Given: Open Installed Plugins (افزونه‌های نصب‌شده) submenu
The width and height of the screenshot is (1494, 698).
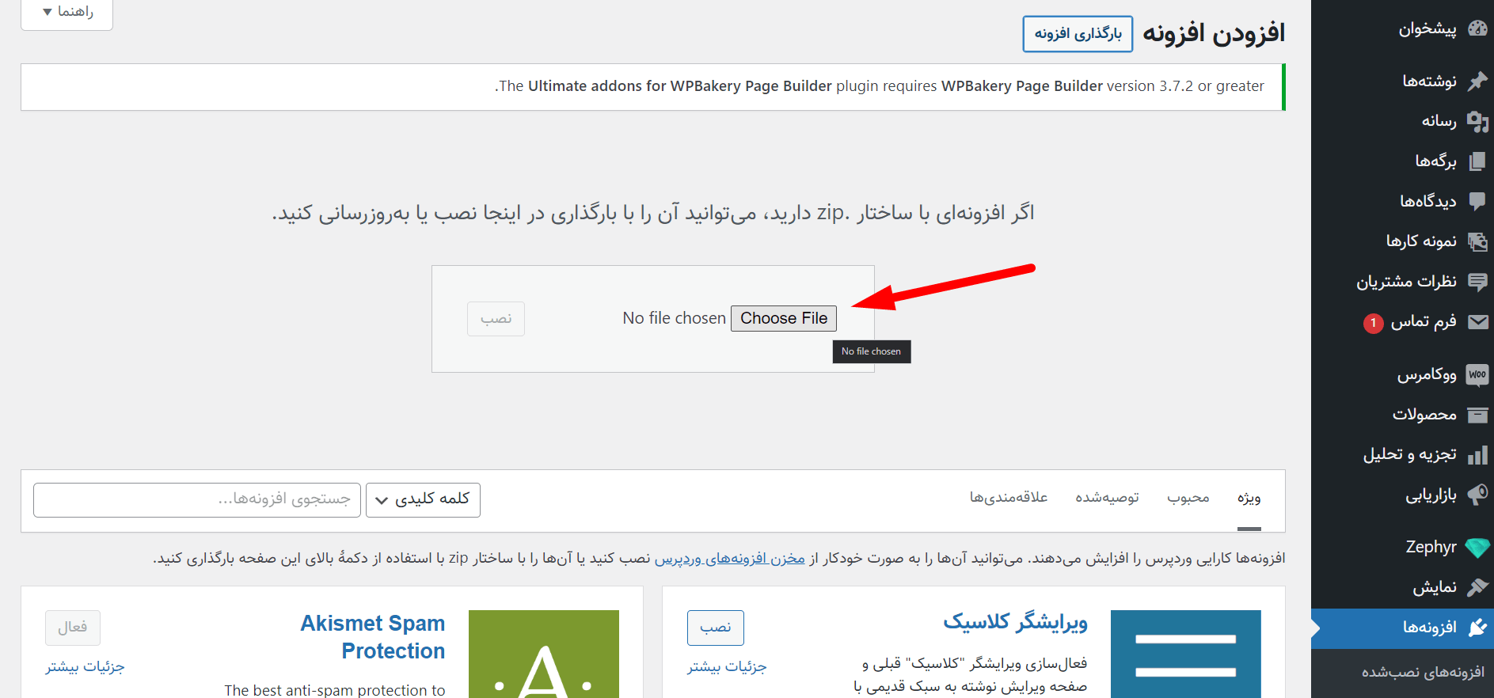Looking at the screenshot, I should (1423, 672).
